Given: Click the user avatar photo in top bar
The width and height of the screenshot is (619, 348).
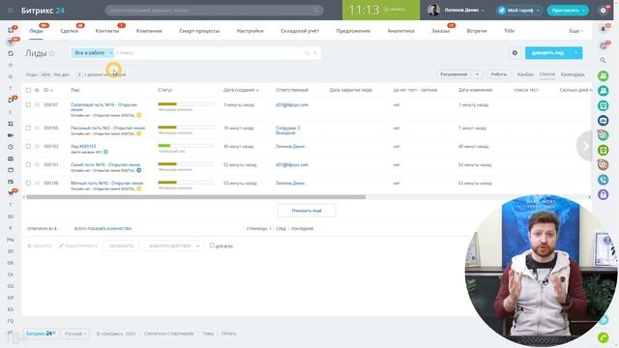Looking at the screenshot, I should tap(433, 11).
